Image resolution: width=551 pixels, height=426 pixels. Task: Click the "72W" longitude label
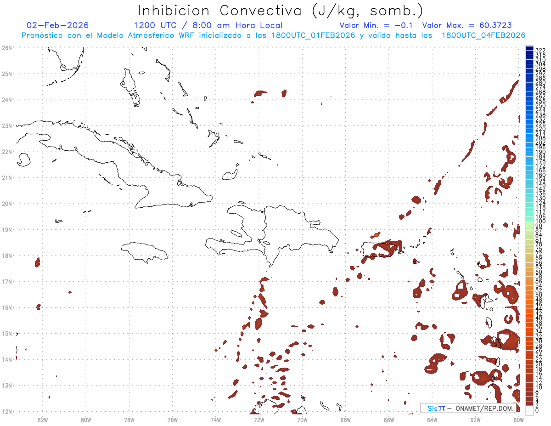coord(259,420)
